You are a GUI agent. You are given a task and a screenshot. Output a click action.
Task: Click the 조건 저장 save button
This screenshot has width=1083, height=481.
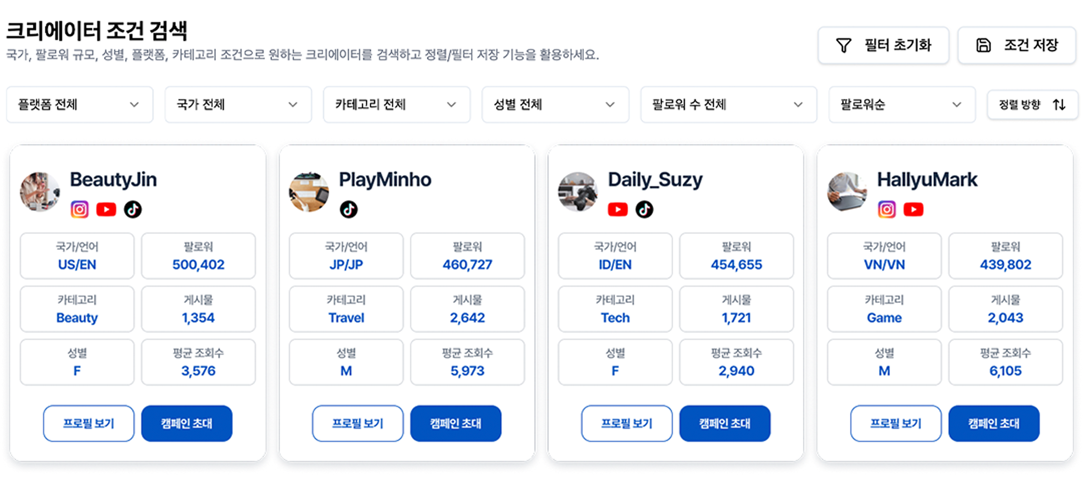(x=1016, y=45)
